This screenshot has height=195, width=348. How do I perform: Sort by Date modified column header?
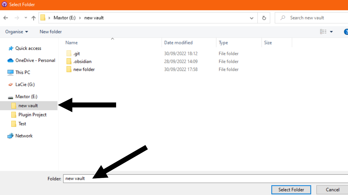point(178,43)
